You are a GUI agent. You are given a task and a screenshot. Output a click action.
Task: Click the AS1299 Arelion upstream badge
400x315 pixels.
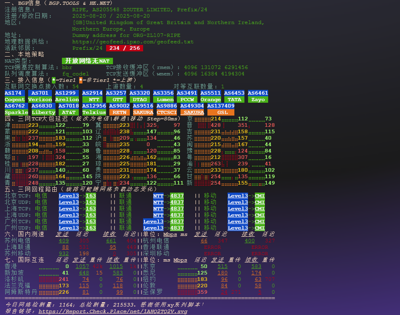pos(67,96)
